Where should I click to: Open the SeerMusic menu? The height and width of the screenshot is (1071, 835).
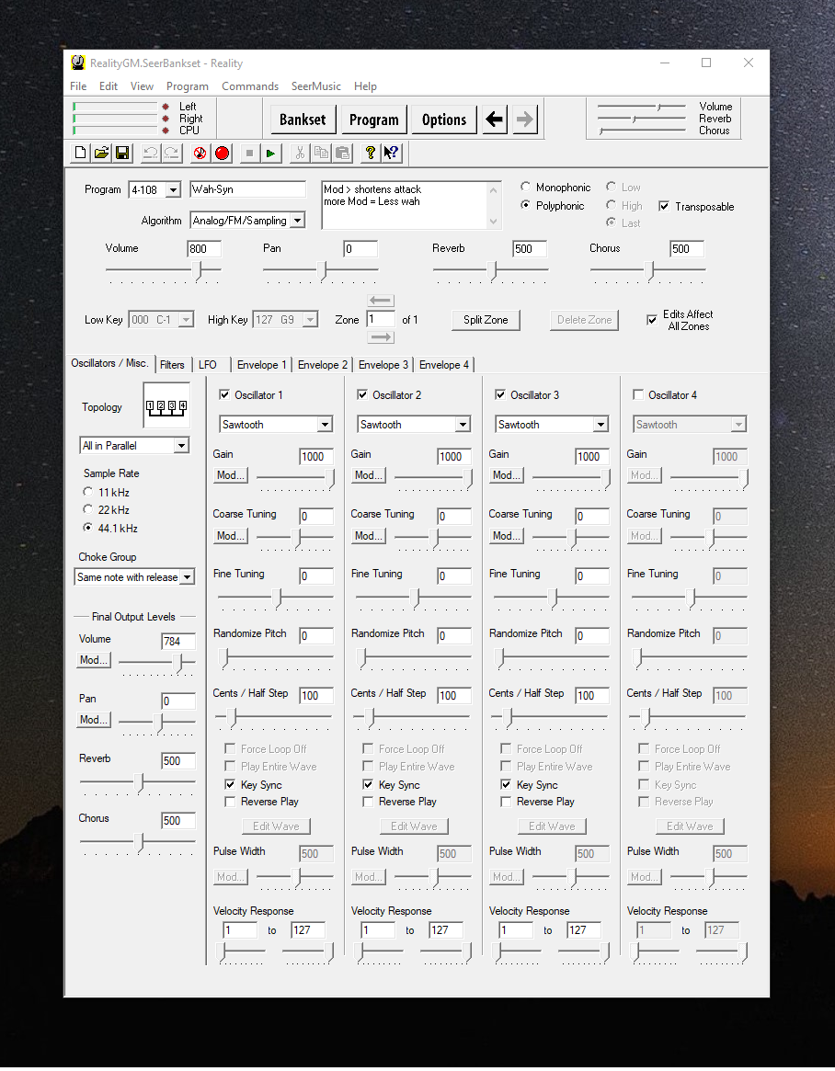tap(315, 86)
